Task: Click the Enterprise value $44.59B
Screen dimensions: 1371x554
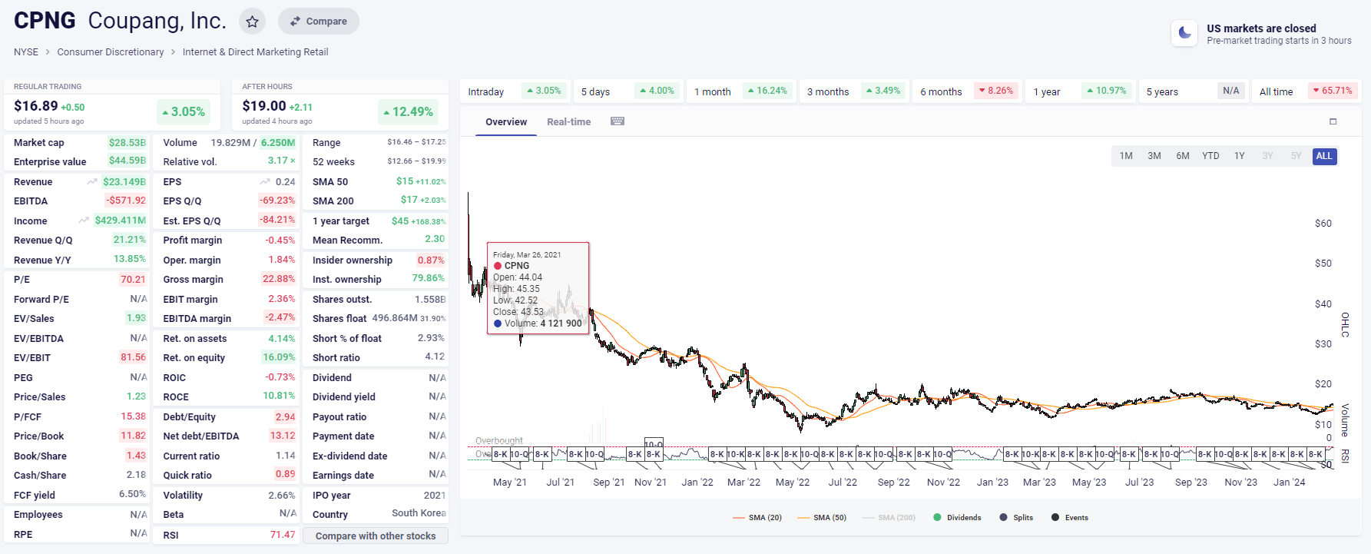Action: [127, 161]
